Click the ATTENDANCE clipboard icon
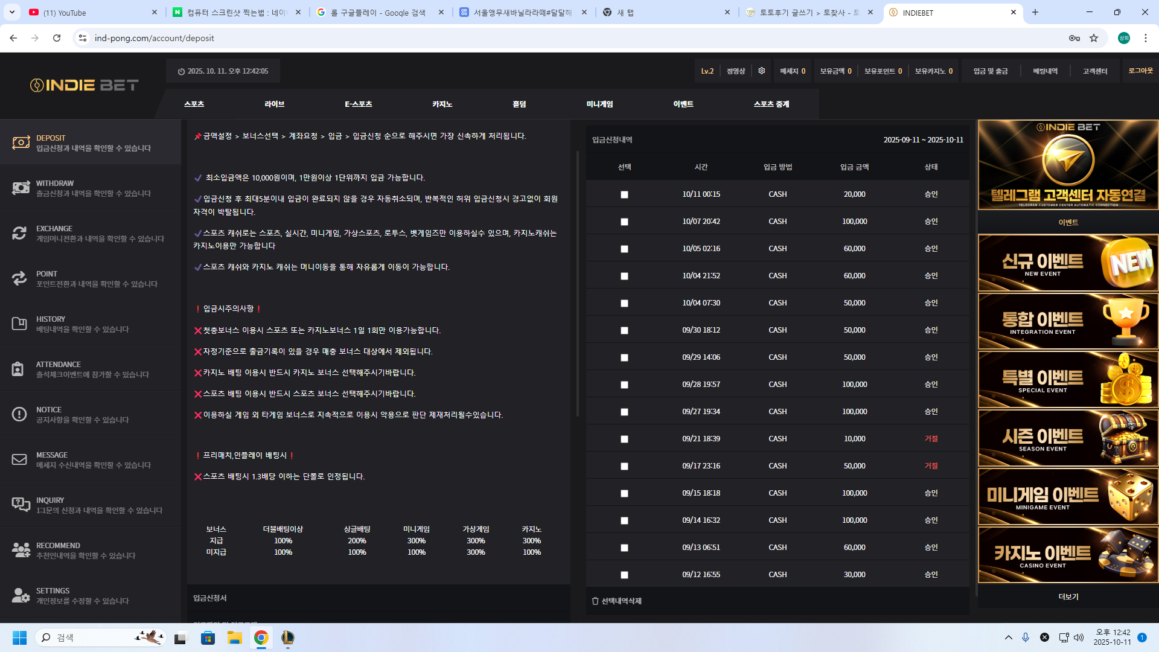Image resolution: width=1159 pixels, height=652 pixels. tap(18, 369)
